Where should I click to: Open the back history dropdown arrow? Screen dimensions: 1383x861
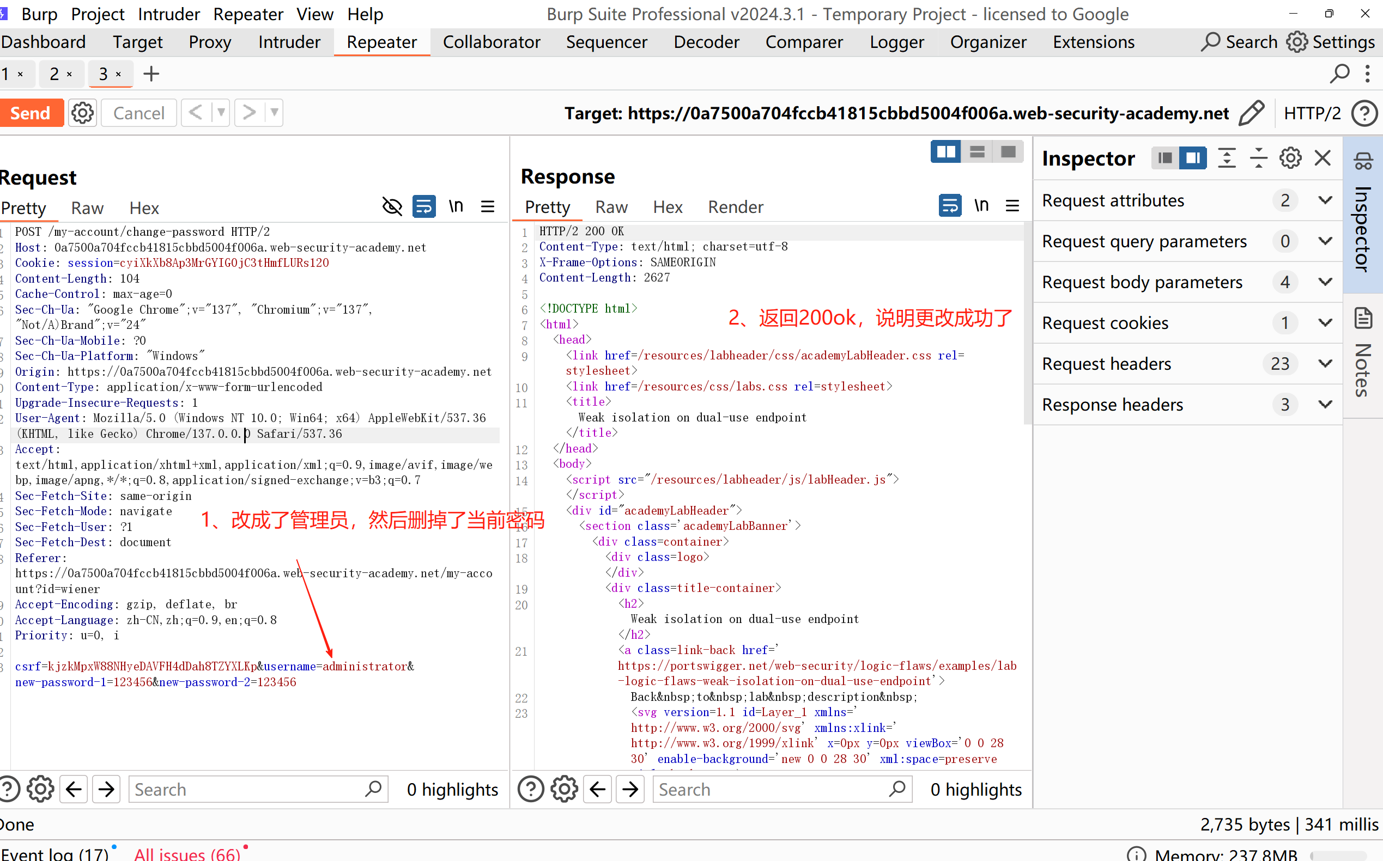tap(221, 113)
